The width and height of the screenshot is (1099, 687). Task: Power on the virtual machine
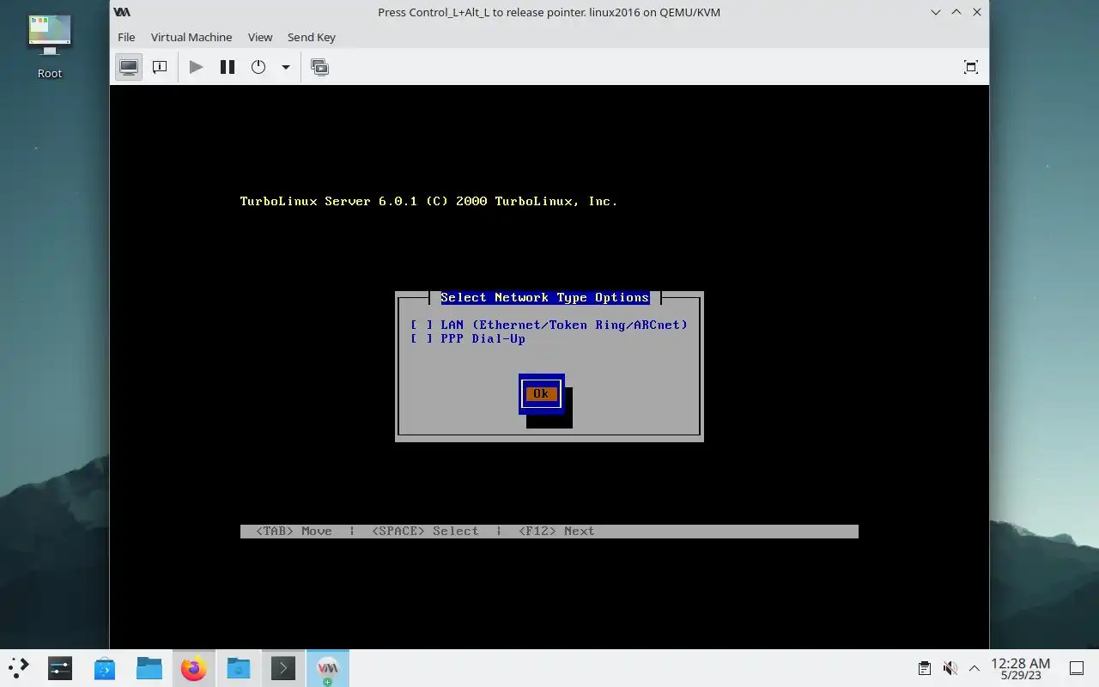click(x=197, y=67)
